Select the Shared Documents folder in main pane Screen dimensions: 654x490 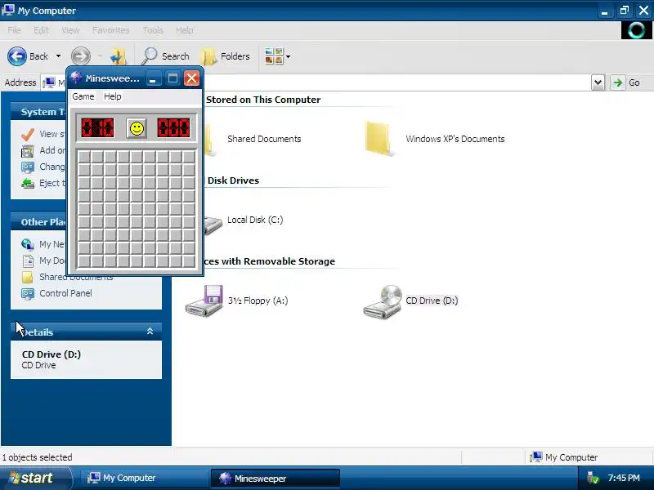[264, 139]
